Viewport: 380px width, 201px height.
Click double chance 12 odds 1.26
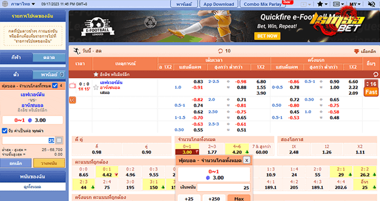tap(327, 152)
